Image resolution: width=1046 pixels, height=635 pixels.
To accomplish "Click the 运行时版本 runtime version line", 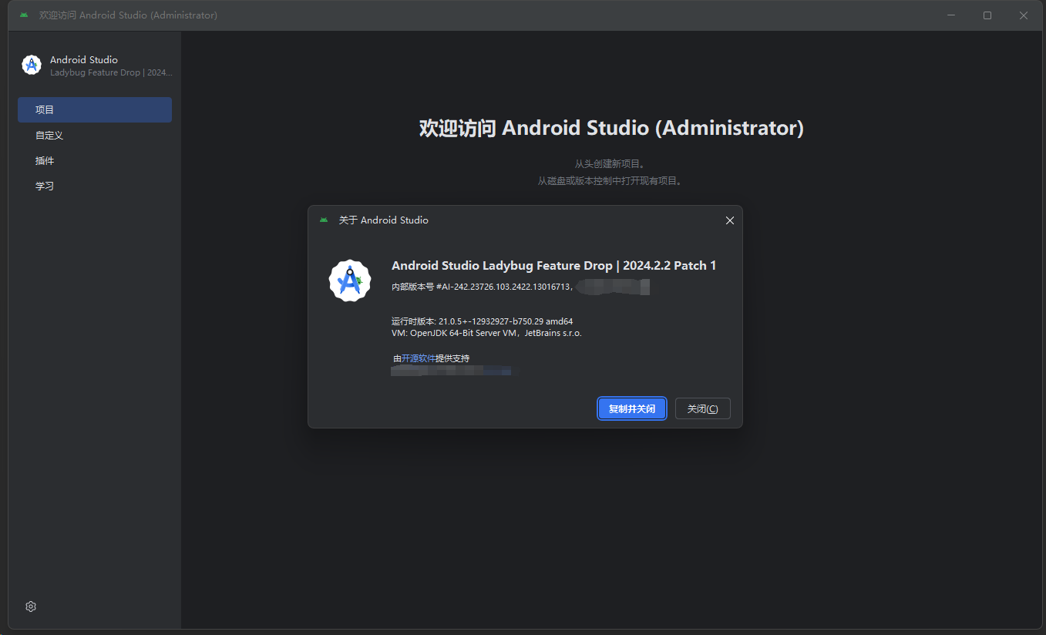I will coord(482,321).
